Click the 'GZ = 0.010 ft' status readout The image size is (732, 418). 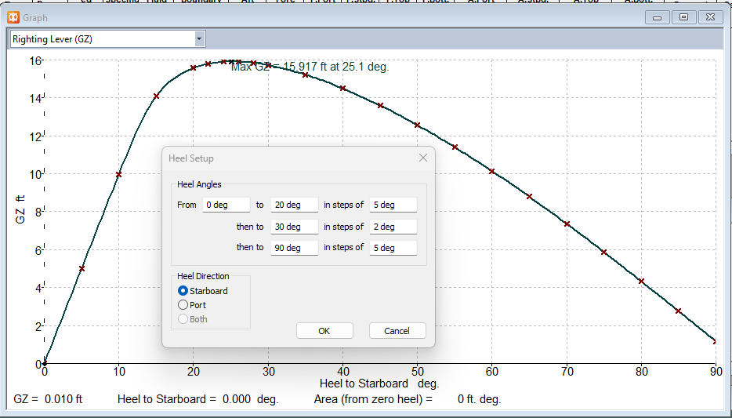click(x=48, y=399)
